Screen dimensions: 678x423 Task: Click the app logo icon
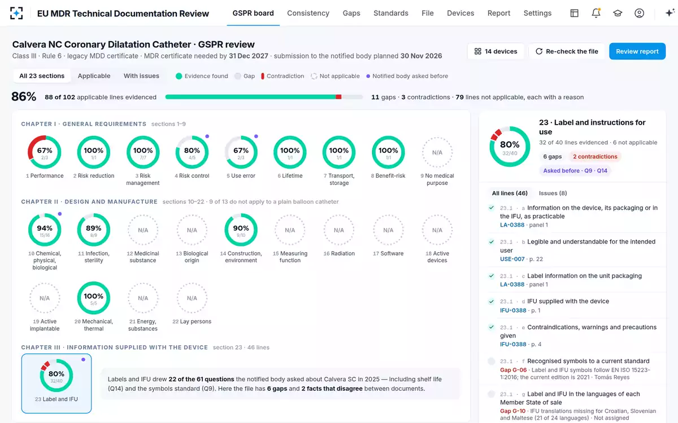(x=16, y=13)
